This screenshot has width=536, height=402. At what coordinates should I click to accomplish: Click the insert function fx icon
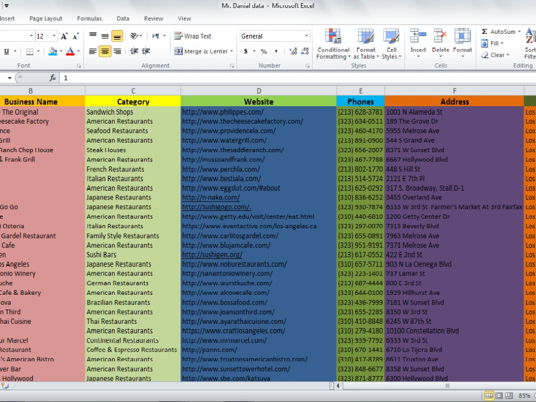coord(53,78)
